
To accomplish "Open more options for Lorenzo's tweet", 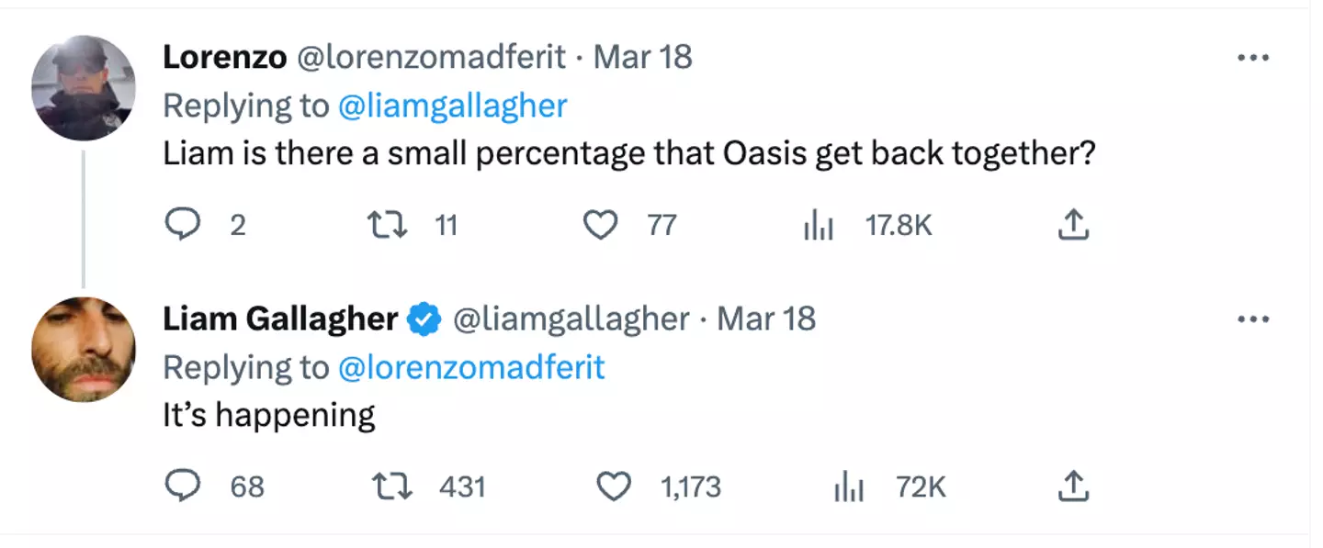I will [1252, 58].
